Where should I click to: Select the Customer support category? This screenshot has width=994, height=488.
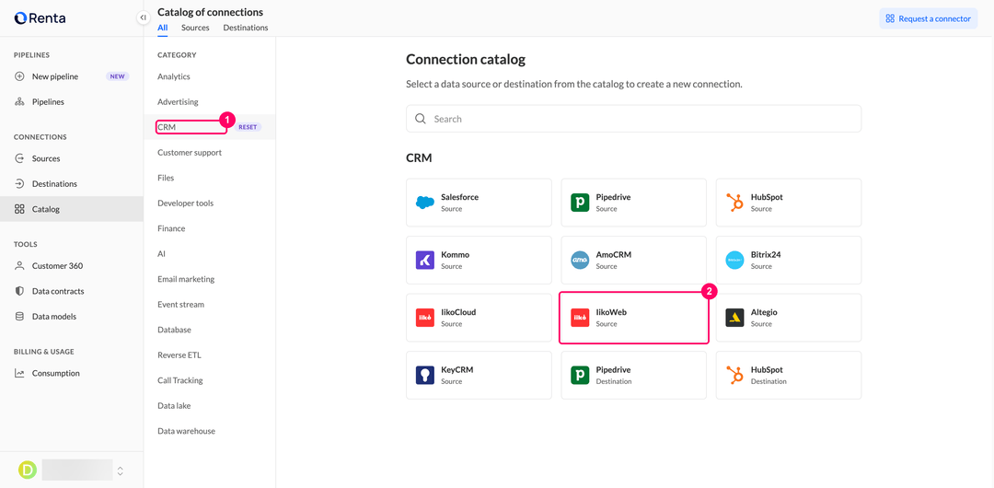(190, 152)
